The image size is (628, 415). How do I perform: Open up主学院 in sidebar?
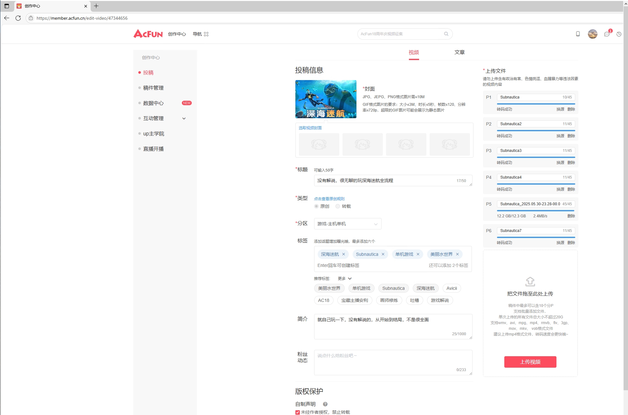click(154, 133)
